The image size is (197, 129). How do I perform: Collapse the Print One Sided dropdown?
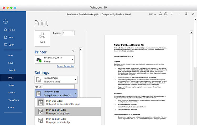pyautogui.click(x=56, y=93)
